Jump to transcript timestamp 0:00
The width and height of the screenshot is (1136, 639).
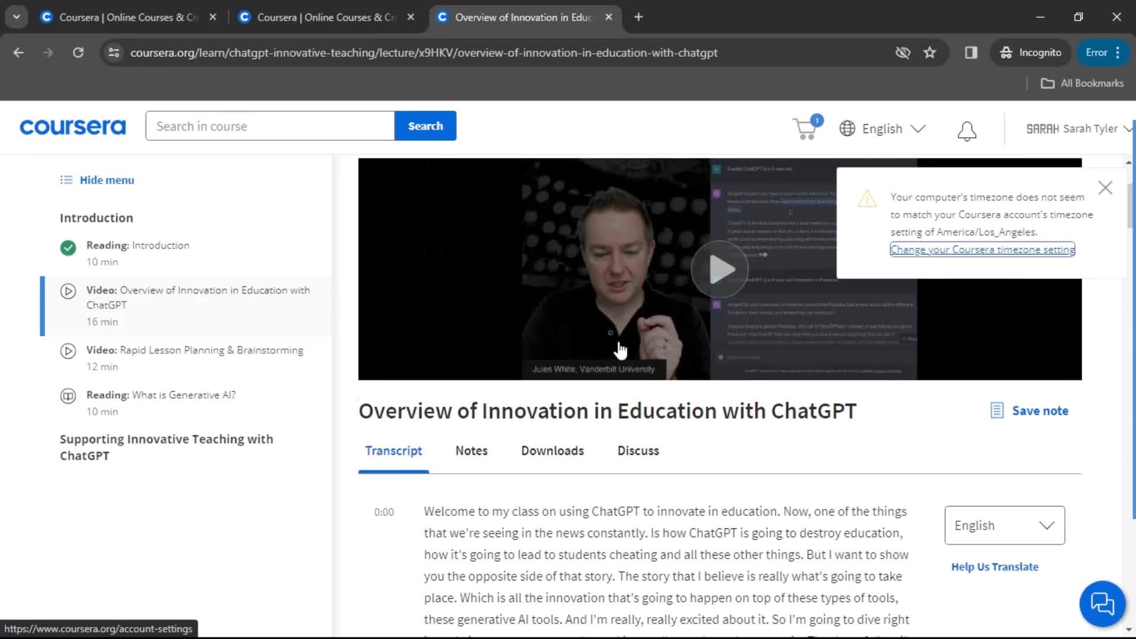(383, 512)
